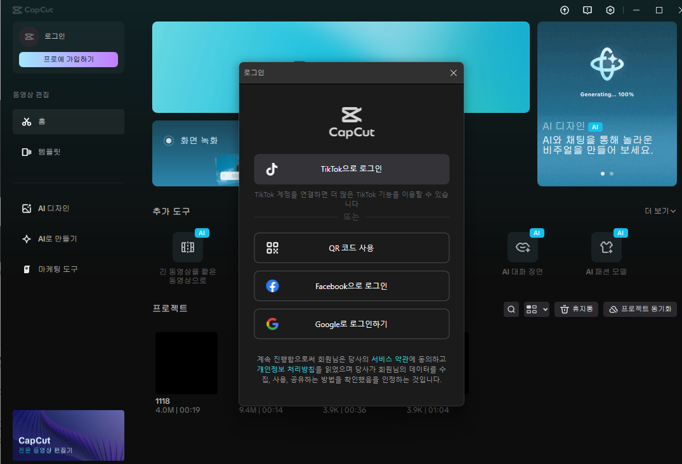The image size is (682, 464).
Task: Open the 템플릿 sidebar item
Action: tap(69, 152)
